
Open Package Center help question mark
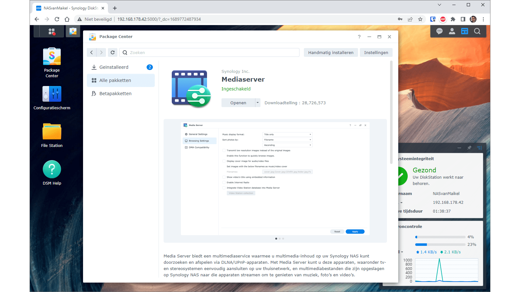(x=359, y=37)
